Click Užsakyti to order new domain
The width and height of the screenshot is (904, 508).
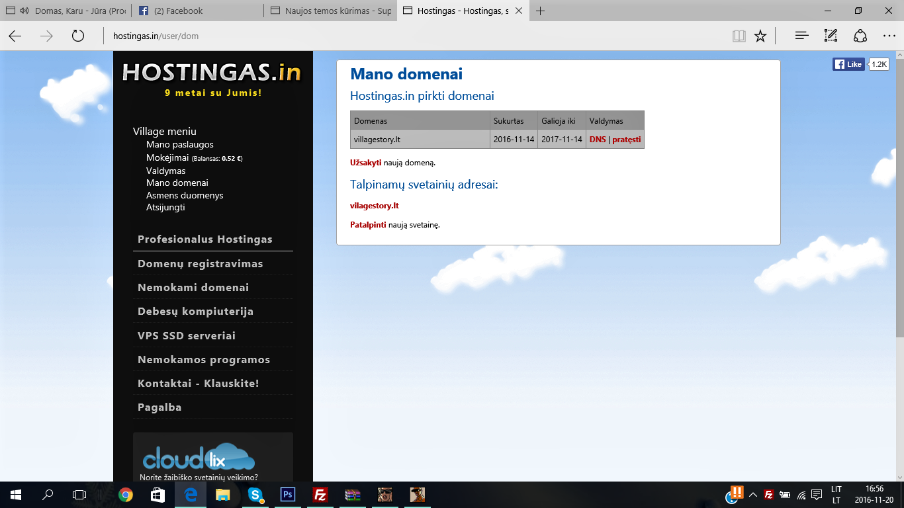(366, 162)
